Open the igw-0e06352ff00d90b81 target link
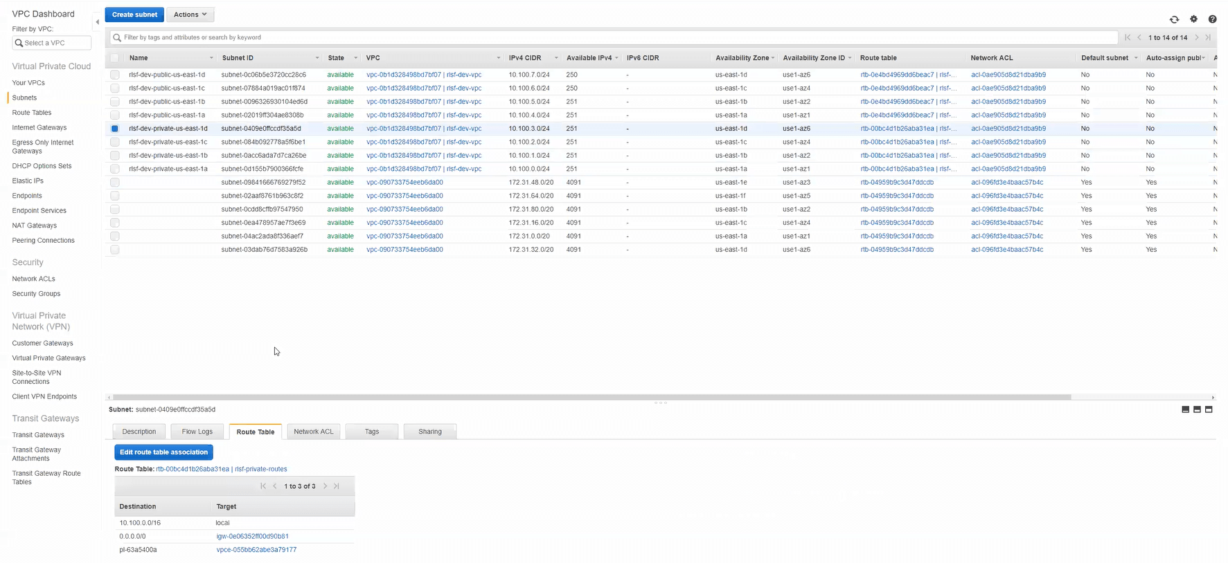Viewport: 1228px width, 563px height. point(252,537)
